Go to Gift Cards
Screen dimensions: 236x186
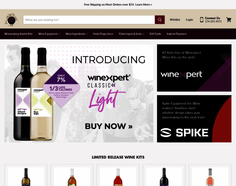pyautogui.click(x=155, y=34)
